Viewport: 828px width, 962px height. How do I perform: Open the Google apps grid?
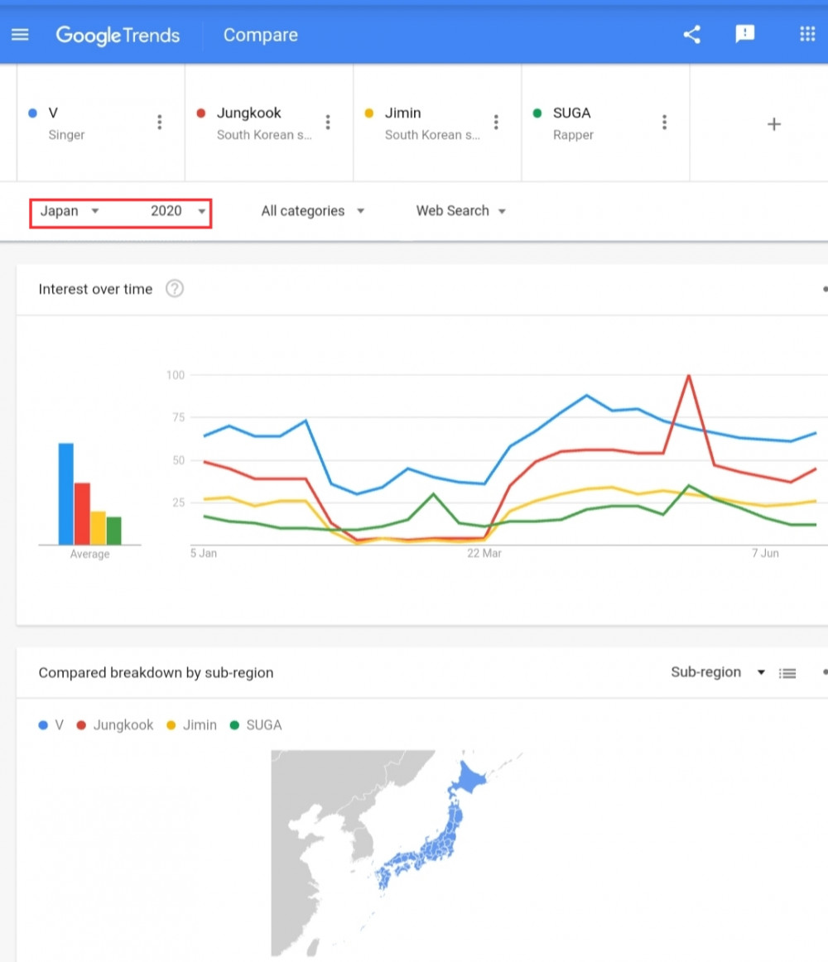pyautogui.click(x=807, y=35)
